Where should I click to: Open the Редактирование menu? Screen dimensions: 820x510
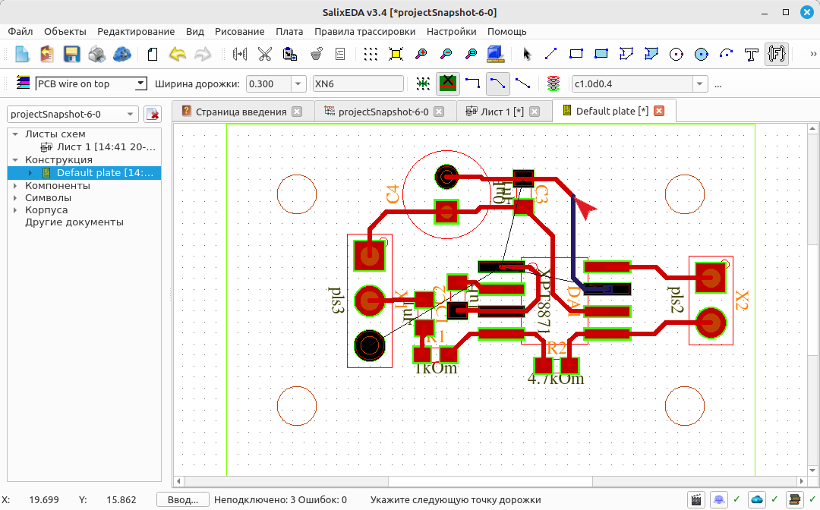click(x=136, y=31)
